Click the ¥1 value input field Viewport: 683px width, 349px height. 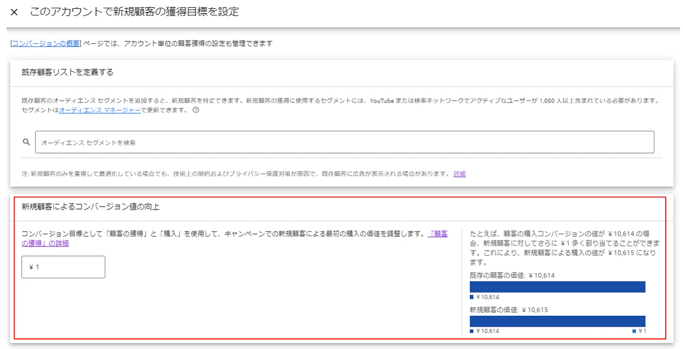[63, 267]
